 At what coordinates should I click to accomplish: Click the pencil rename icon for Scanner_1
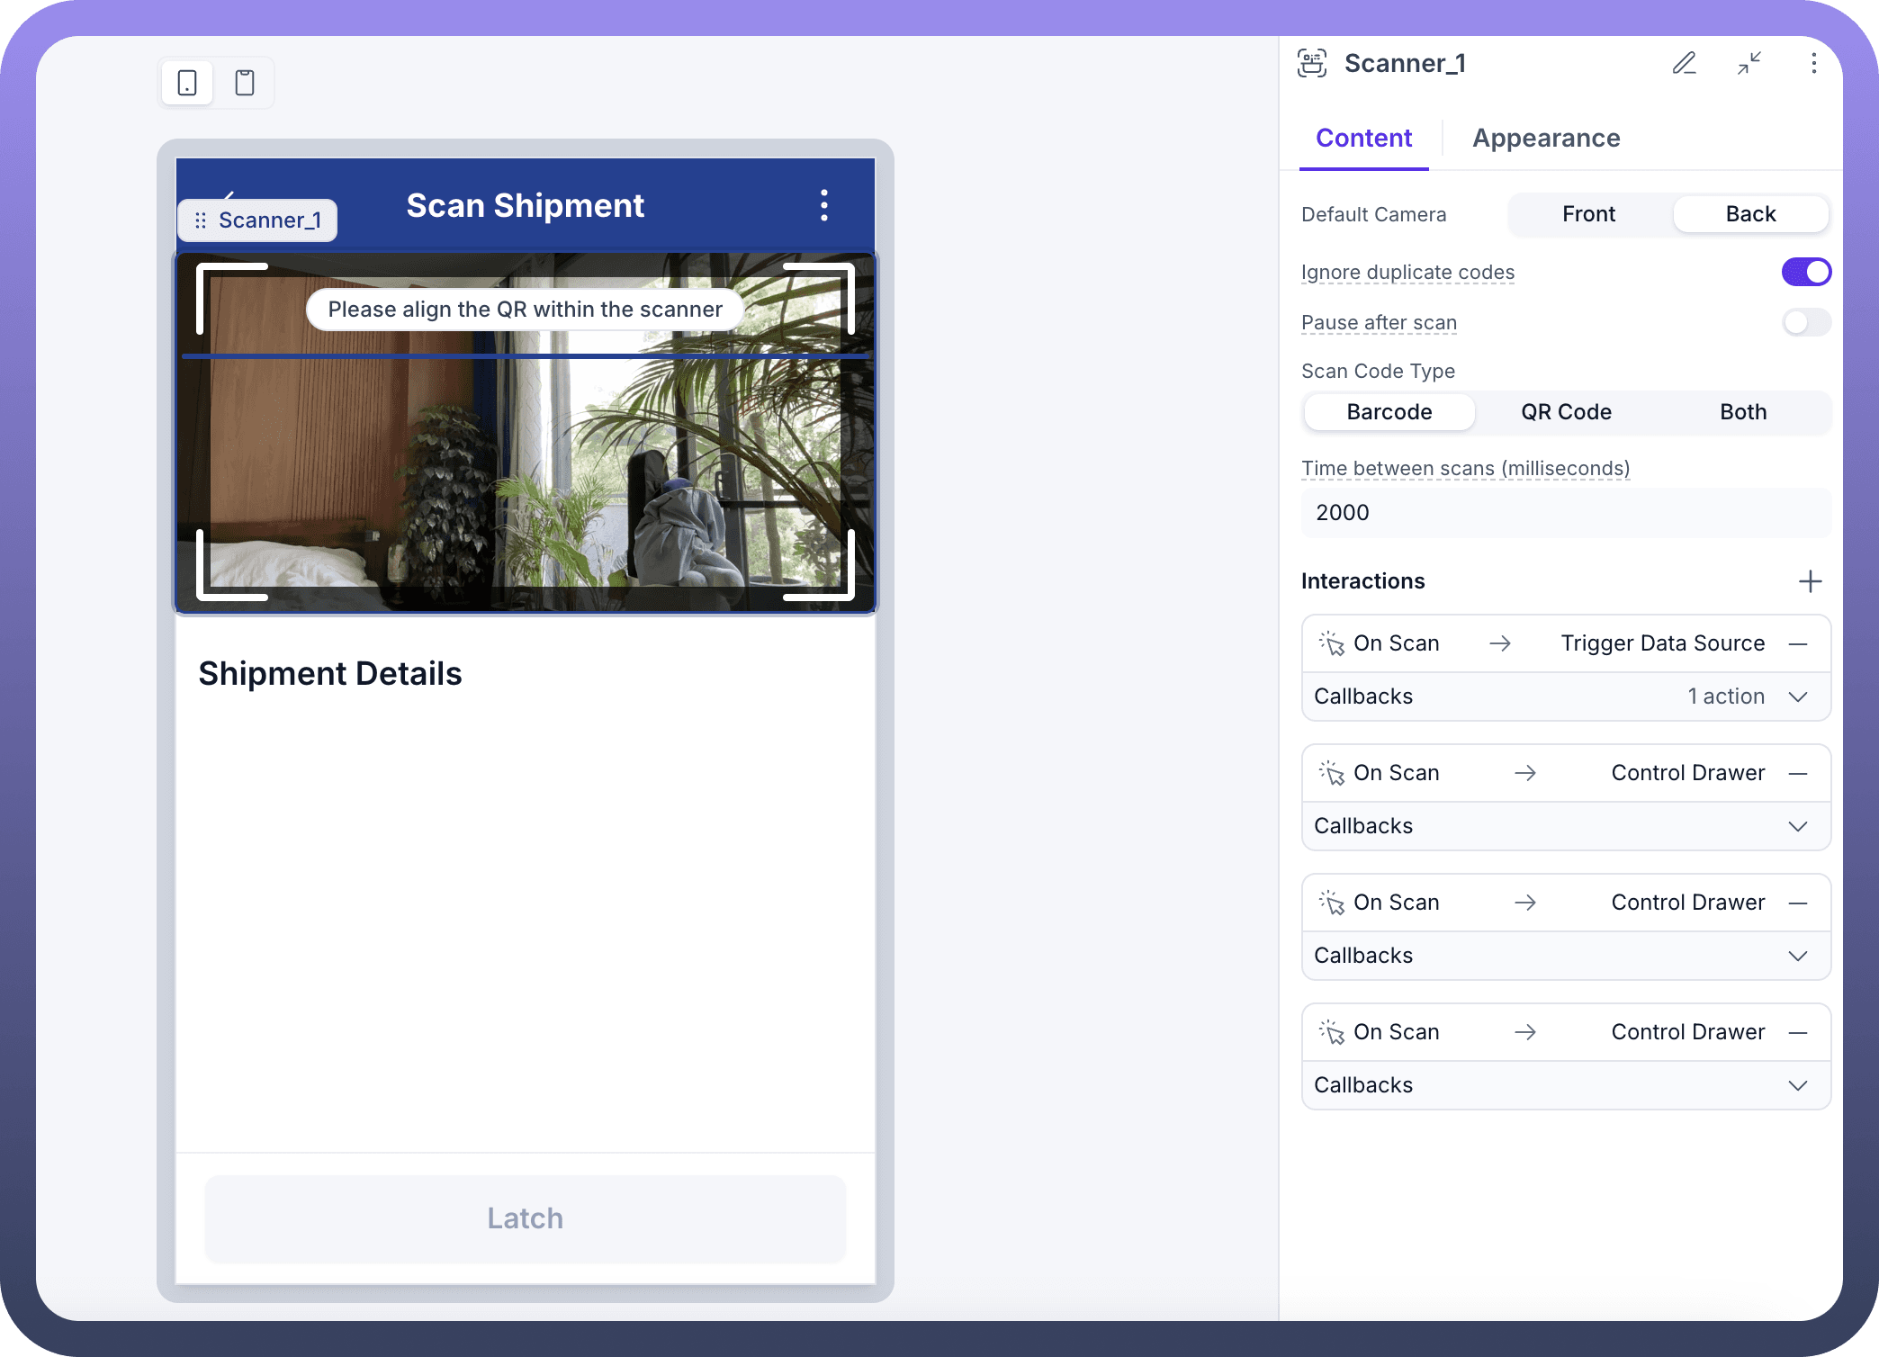(1684, 63)
